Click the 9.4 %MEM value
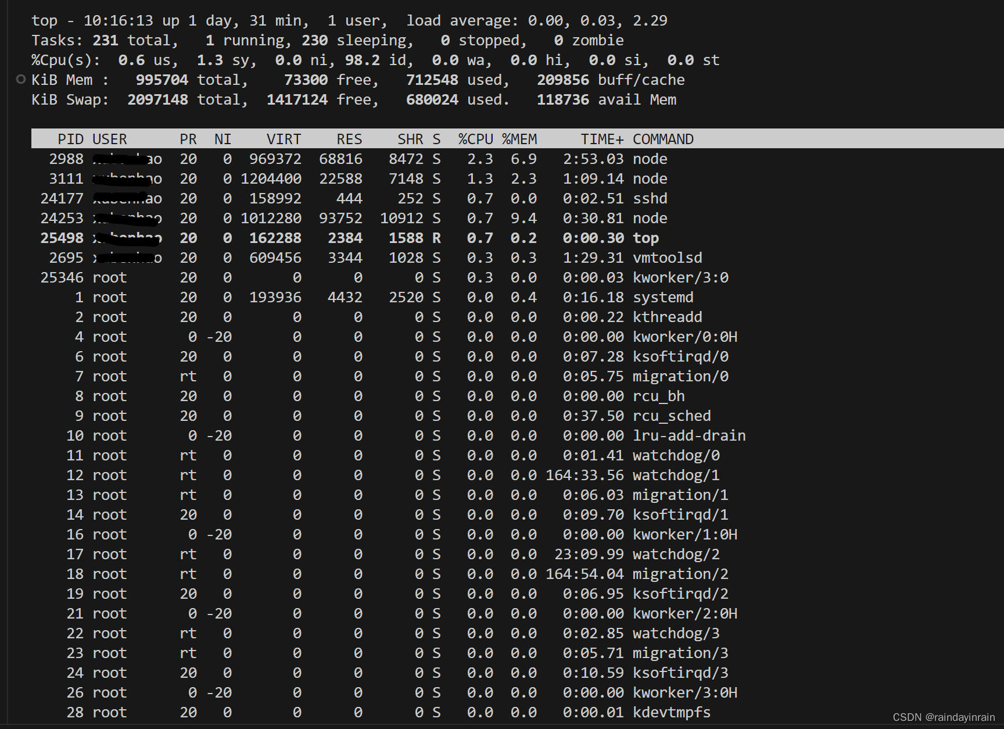Image resolution: width=1004 pixels, height=729 pixels. pos(523,219)
